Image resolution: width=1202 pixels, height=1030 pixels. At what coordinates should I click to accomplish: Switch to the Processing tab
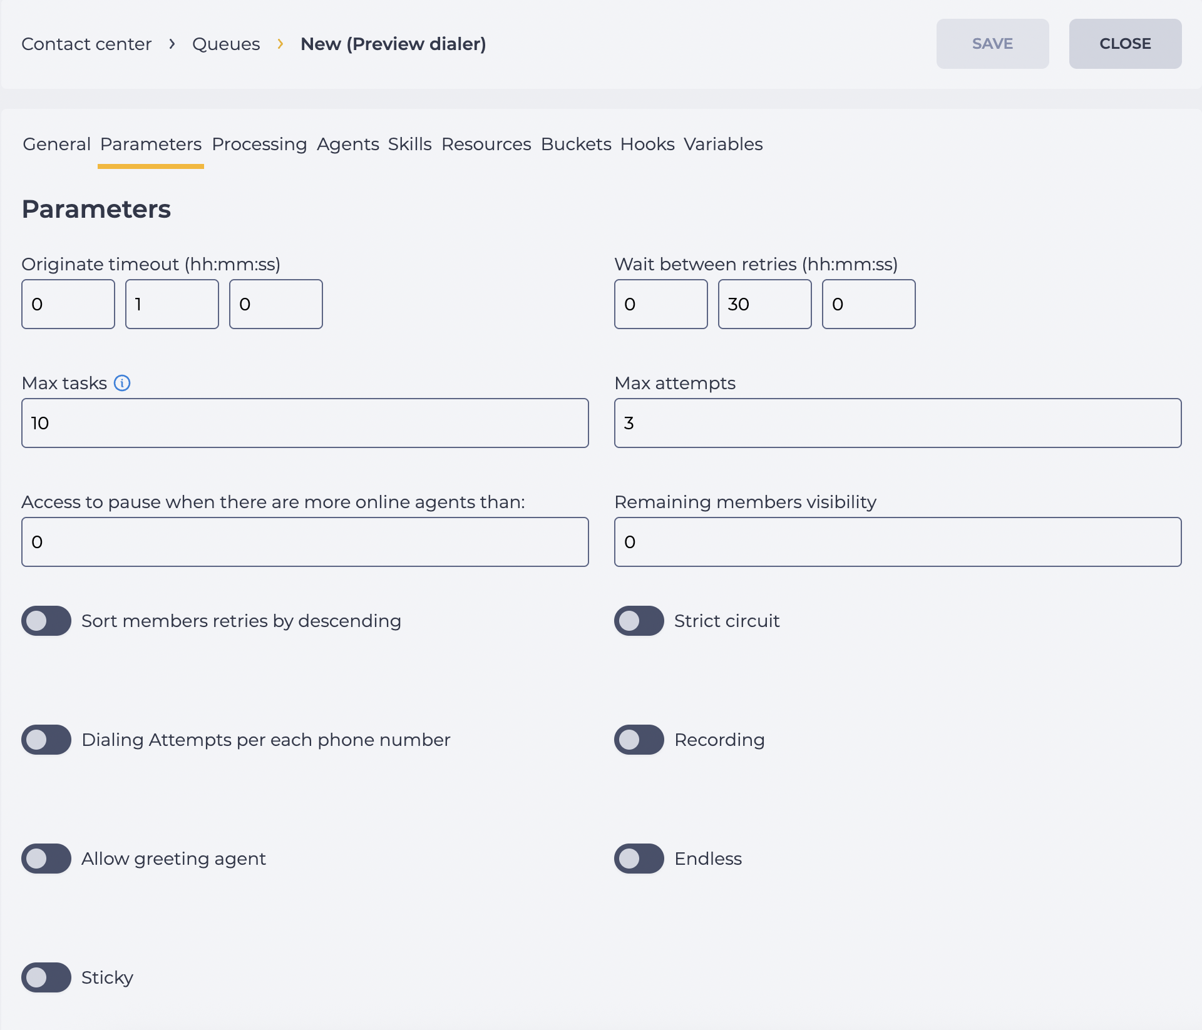tap(259, 144)
